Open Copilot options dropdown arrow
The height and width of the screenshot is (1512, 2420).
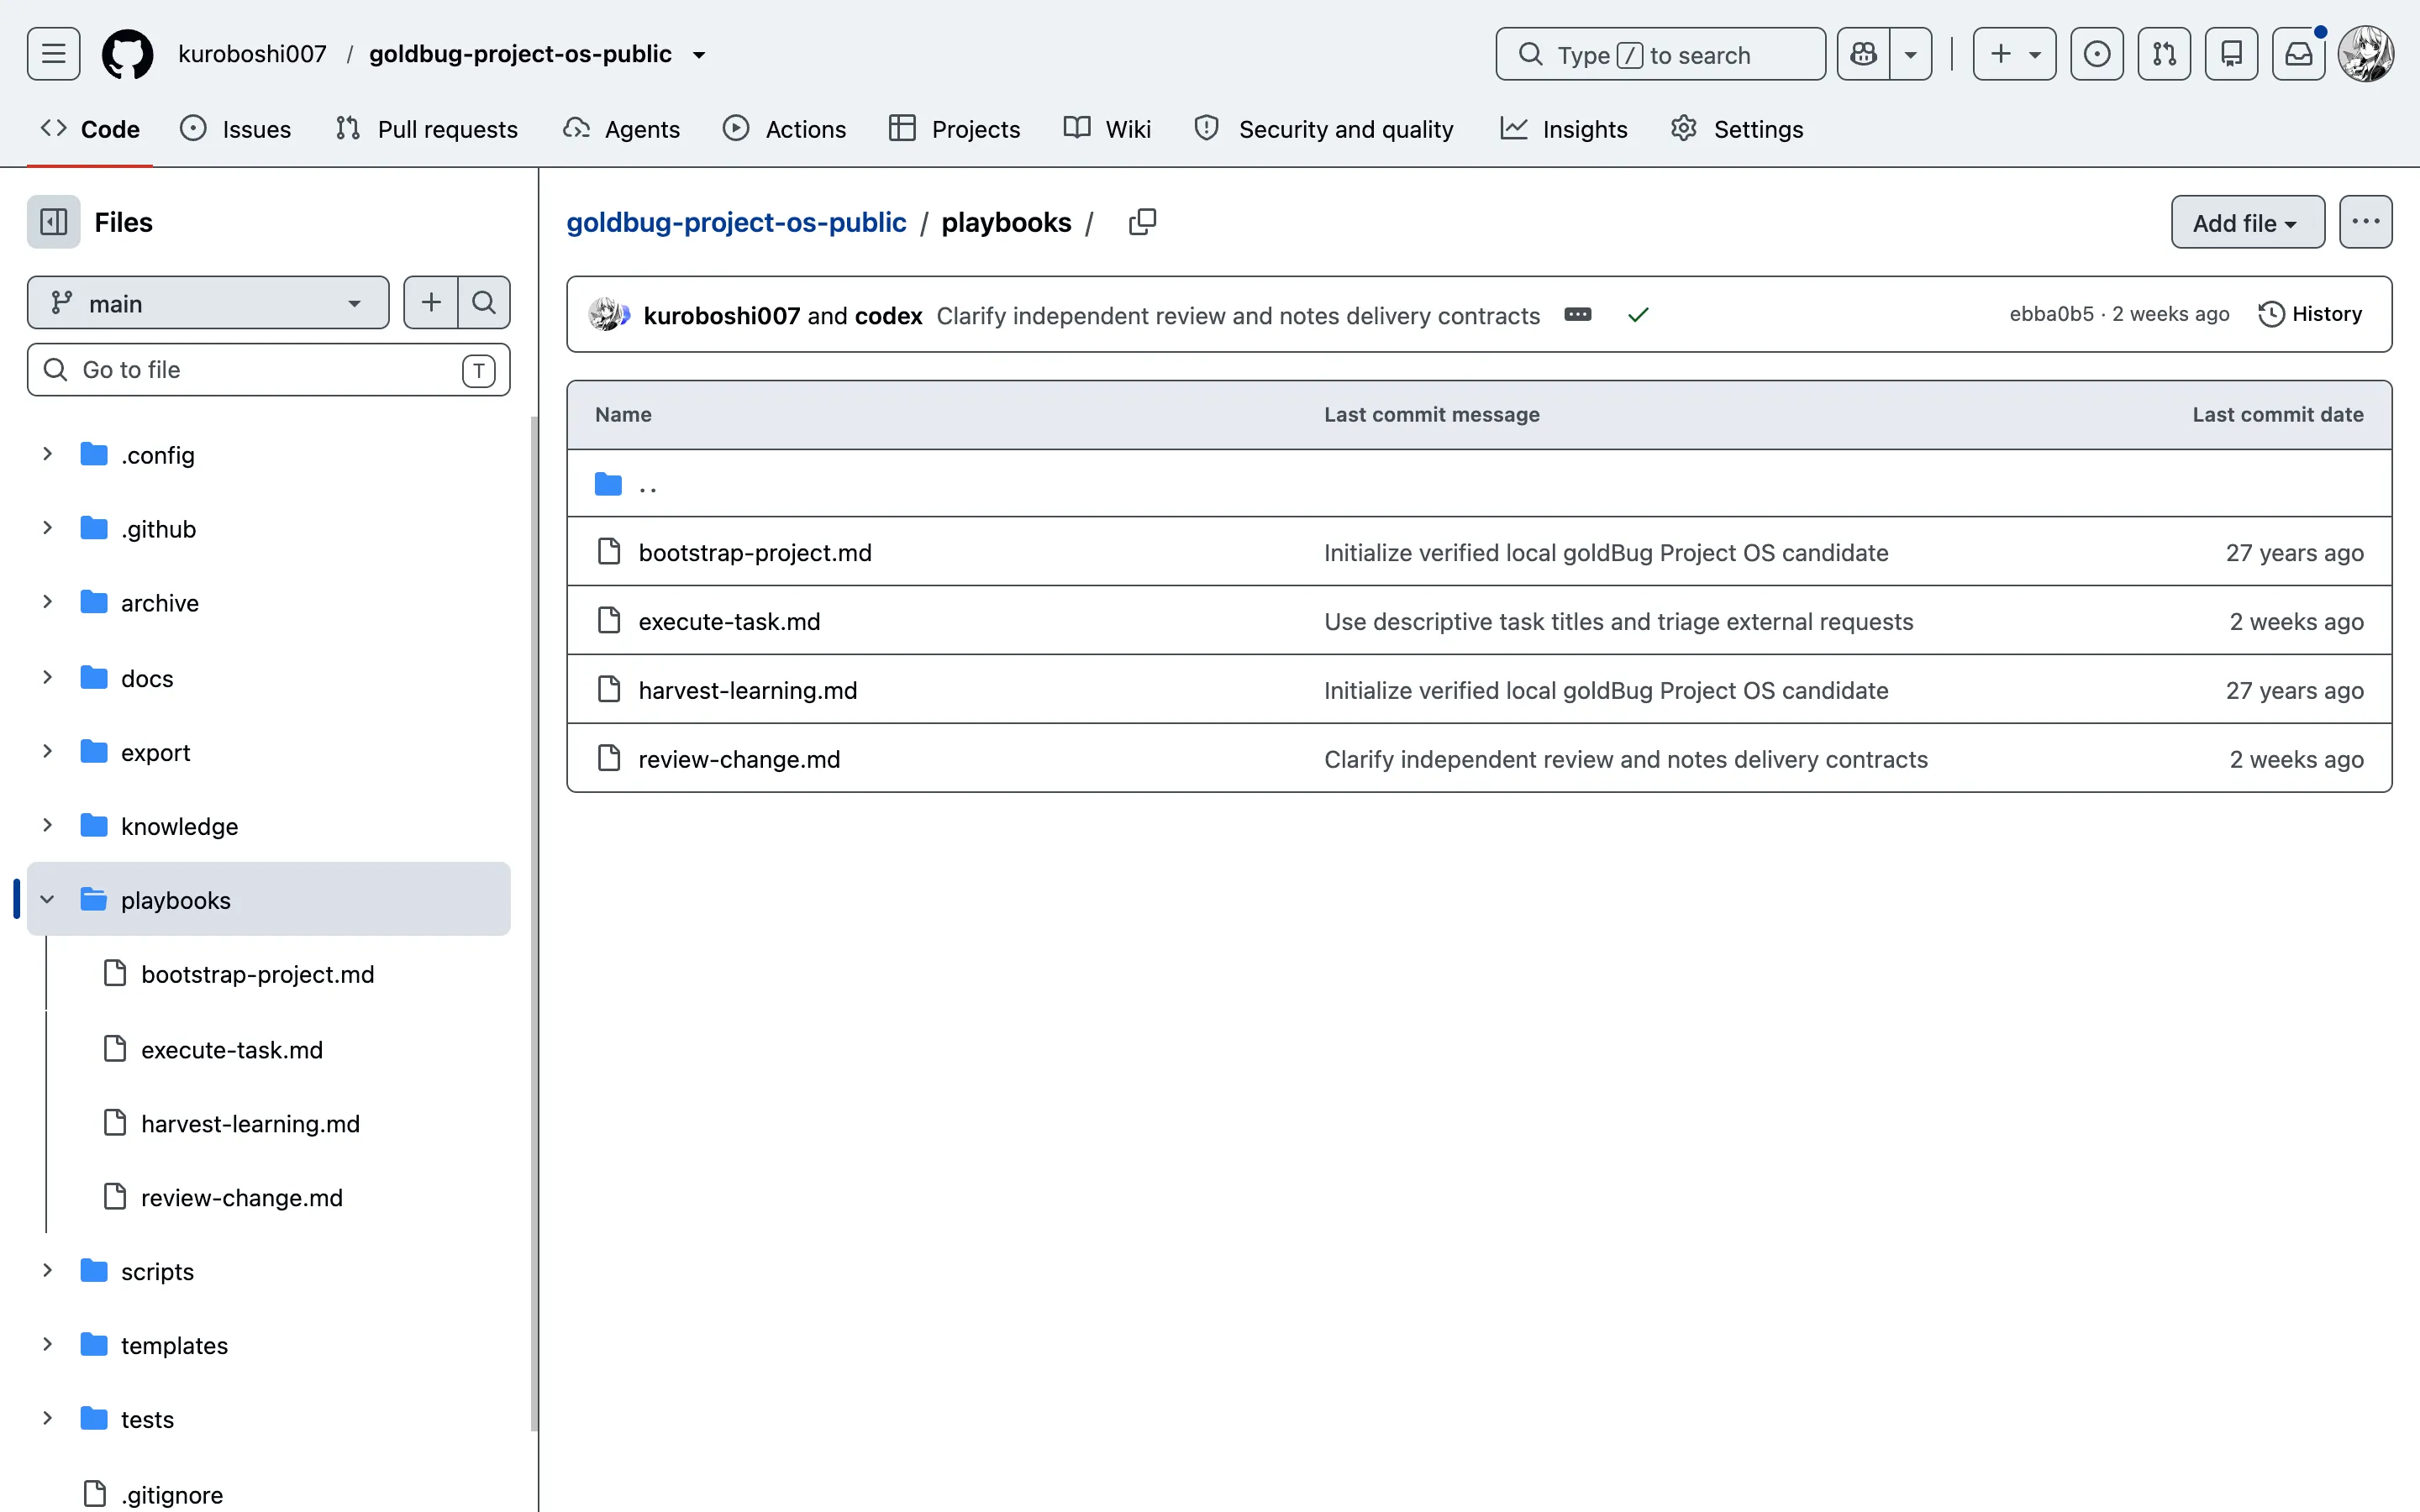tap(1911, 54)
